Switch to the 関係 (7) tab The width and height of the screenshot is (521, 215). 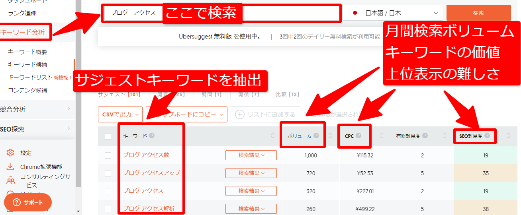point(249,95)
